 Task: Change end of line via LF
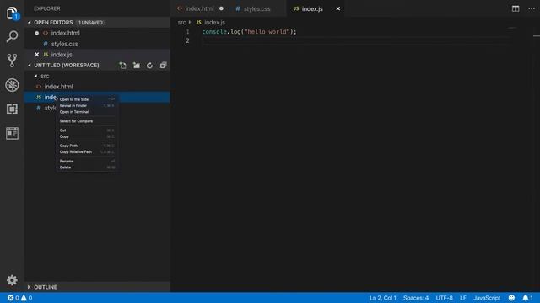pyautogui.click(x=463, y=298)
